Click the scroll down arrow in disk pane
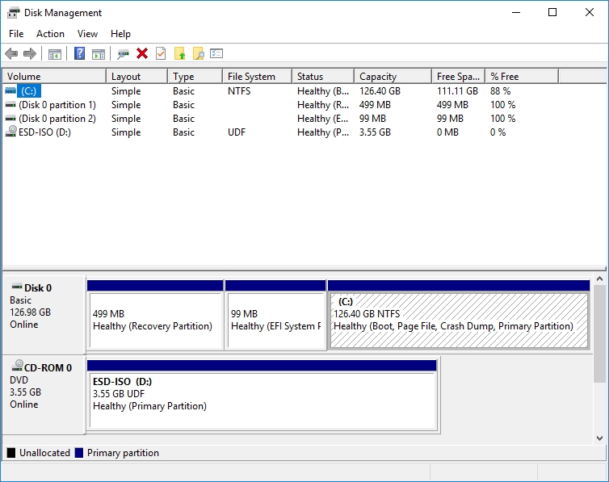609x482 pixels. (x=599, y=438)
